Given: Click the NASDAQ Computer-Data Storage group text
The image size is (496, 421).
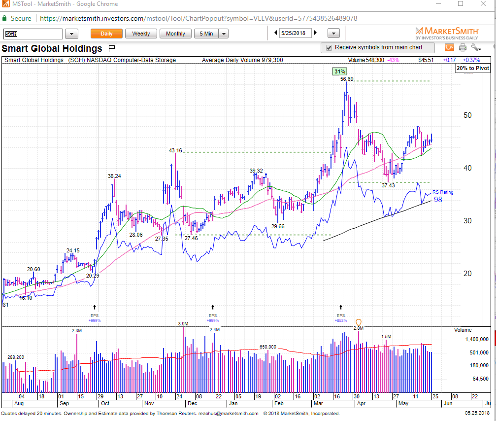Looking at the screenshot, I should [132, 60].
